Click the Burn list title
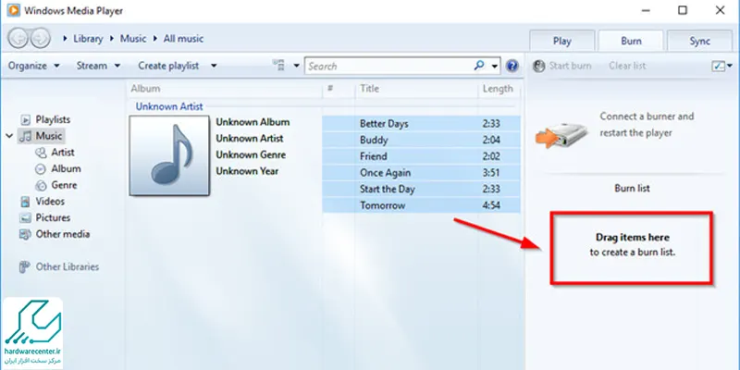This screenshot has width=740, height=370. tap(632, 189)
